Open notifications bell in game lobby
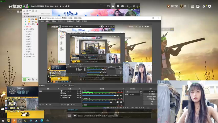Image resolution: width=218 pixels, height=123 pixels. tap(204, 6)
